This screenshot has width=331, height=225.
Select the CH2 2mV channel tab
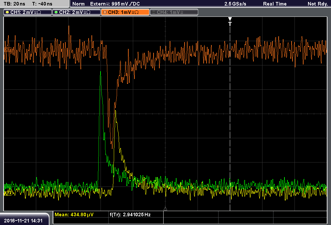pyautogui.click(x=76, y=12)
